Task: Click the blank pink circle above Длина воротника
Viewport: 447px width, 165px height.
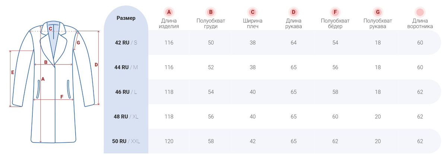Action: 420,12
